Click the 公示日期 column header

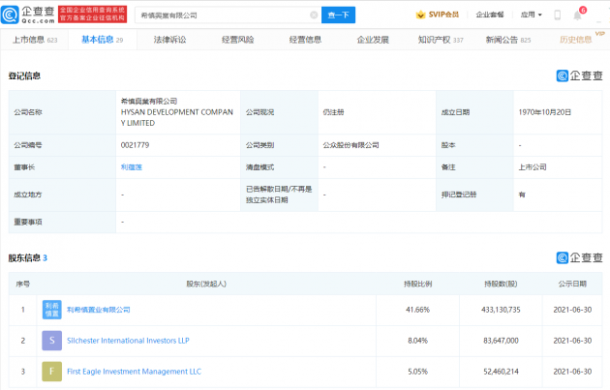point(572,284)
